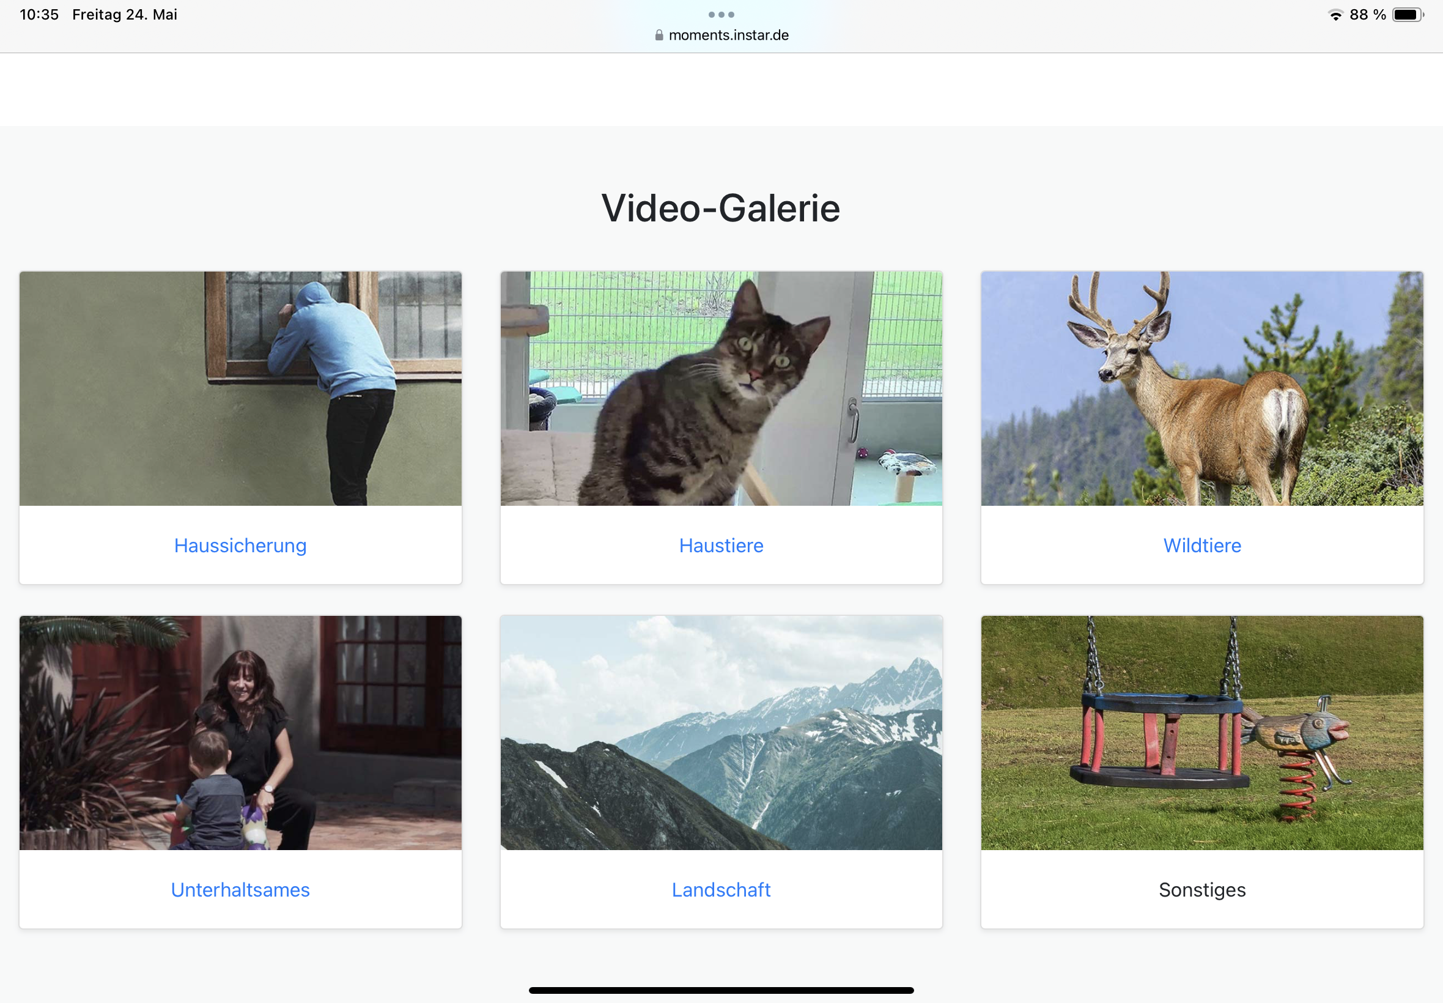Tap the date Freitag 24. Mai
The width and height of the screenshot is (1443, 1003).
(124, 15)
